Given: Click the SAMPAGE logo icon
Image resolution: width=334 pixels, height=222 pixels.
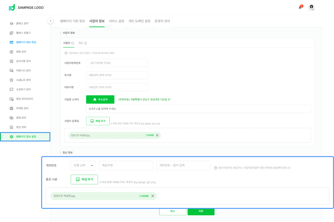Looking at the screenshot, I should point(12,7).
